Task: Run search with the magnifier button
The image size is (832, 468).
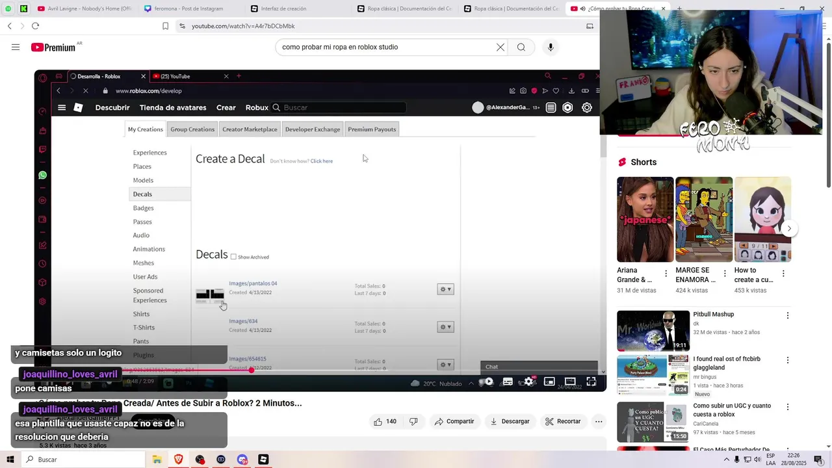Action: (521, 47)
